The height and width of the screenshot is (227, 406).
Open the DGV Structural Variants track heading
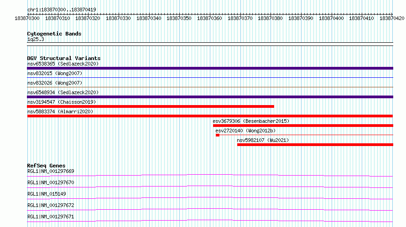point(64,58)
